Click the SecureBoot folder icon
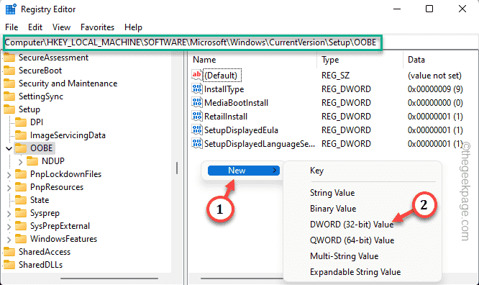479x285 pixels. [x=9, y=71]
